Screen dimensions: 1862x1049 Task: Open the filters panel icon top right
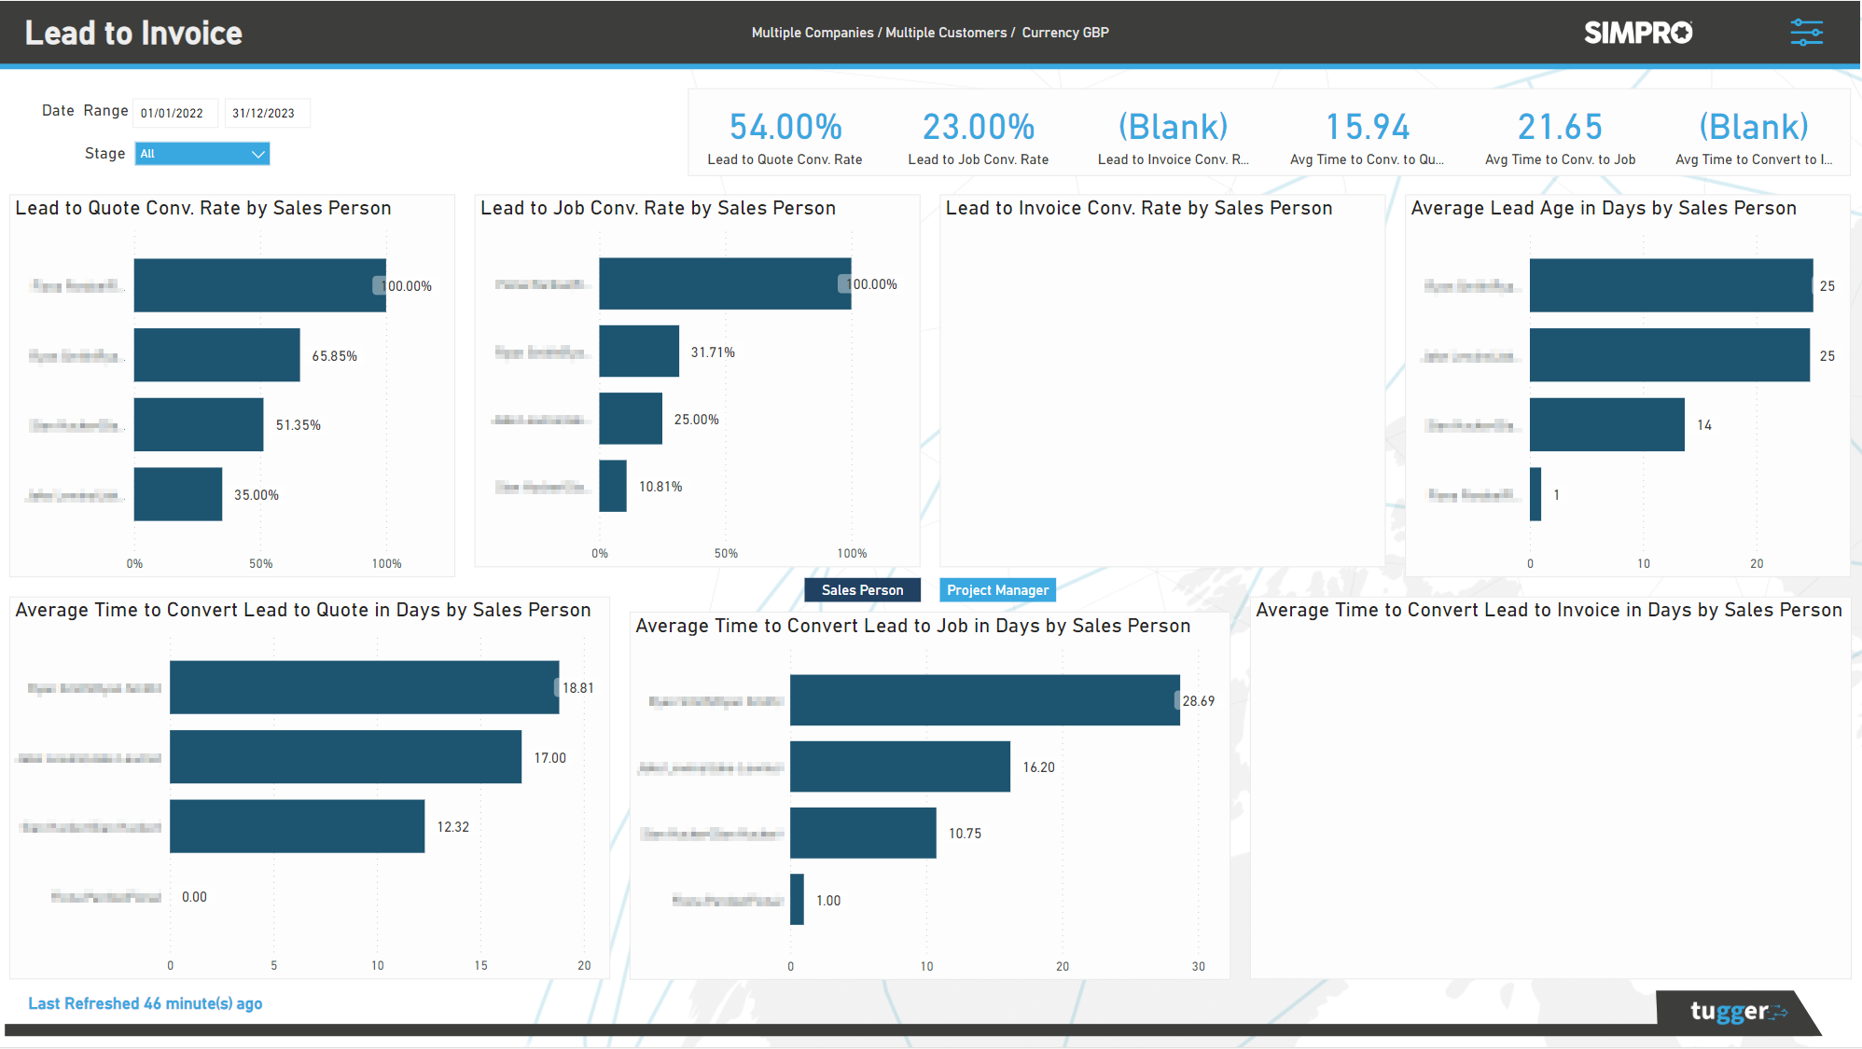coord(1807,32)
